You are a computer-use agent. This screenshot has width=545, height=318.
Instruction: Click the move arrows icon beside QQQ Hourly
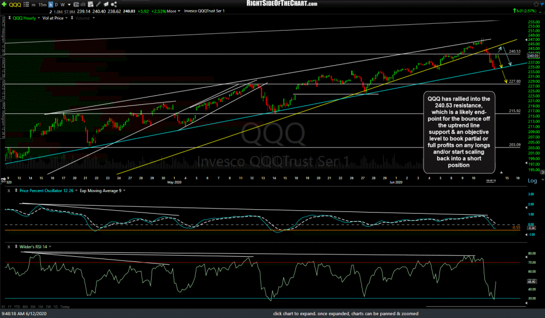(10, 18)
